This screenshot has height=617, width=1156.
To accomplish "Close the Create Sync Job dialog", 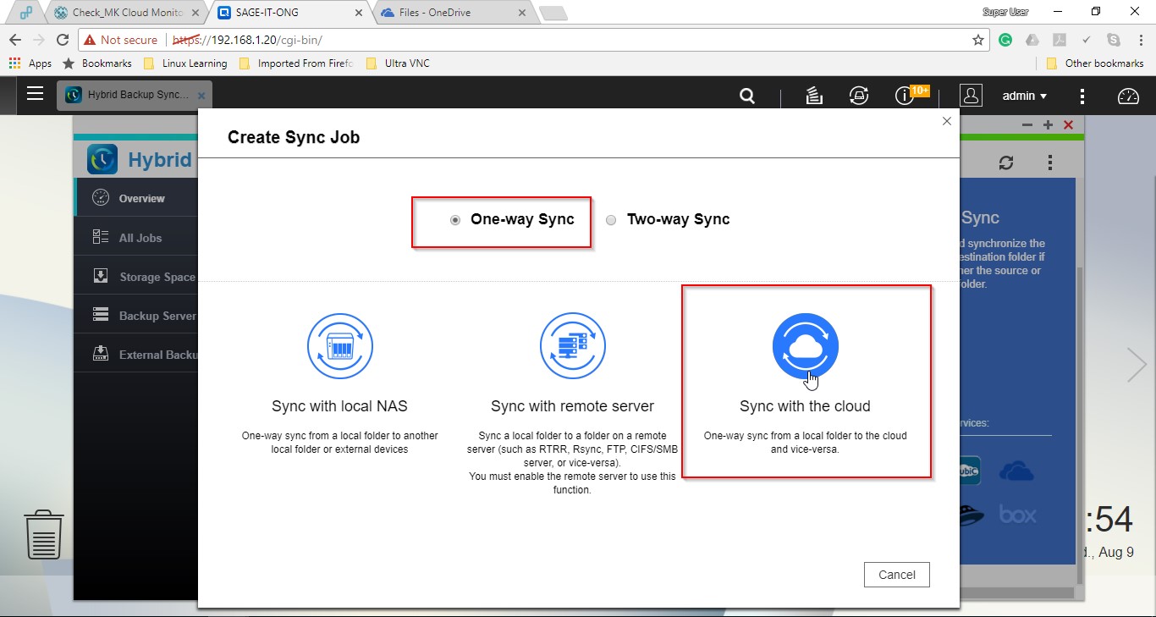I will (947, 121).
